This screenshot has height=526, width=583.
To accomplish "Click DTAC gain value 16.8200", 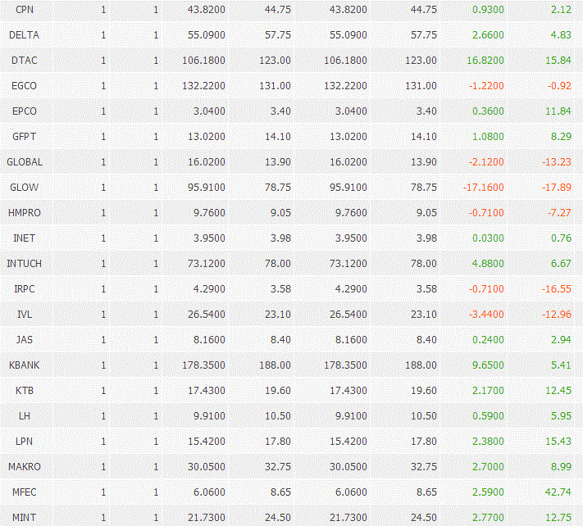I will [x=485, y=60].
